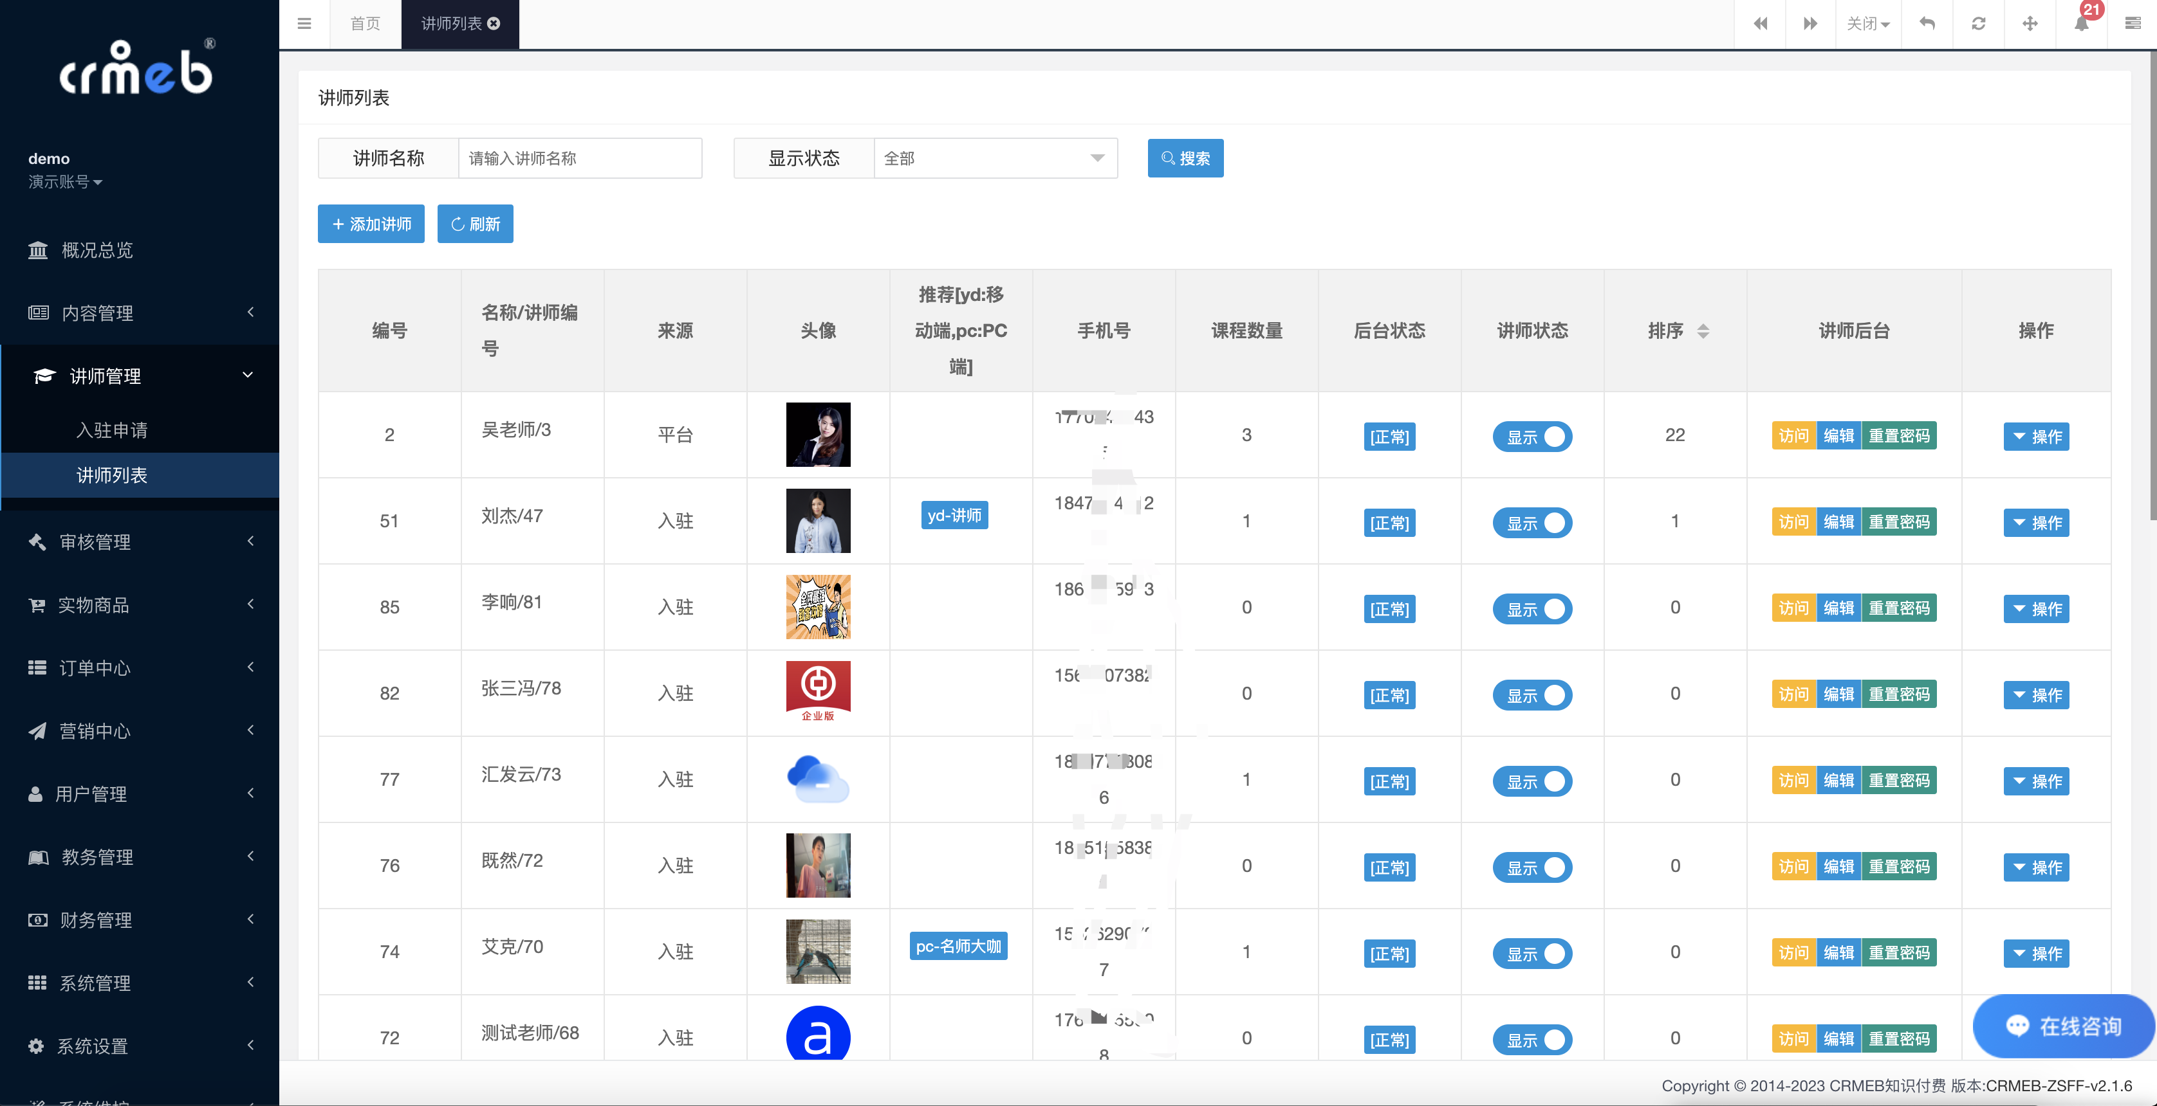Click the fullscreen move icon in top bar
Screen dimensions: 2157x1106
coord(2030,23)
